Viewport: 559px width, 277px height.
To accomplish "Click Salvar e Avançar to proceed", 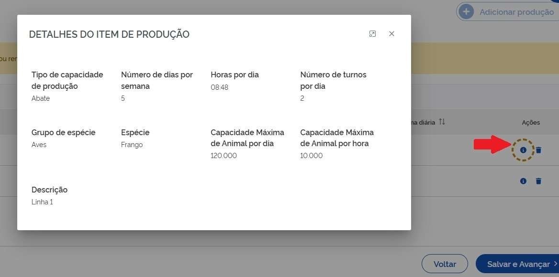I will (x=518, y=264).
